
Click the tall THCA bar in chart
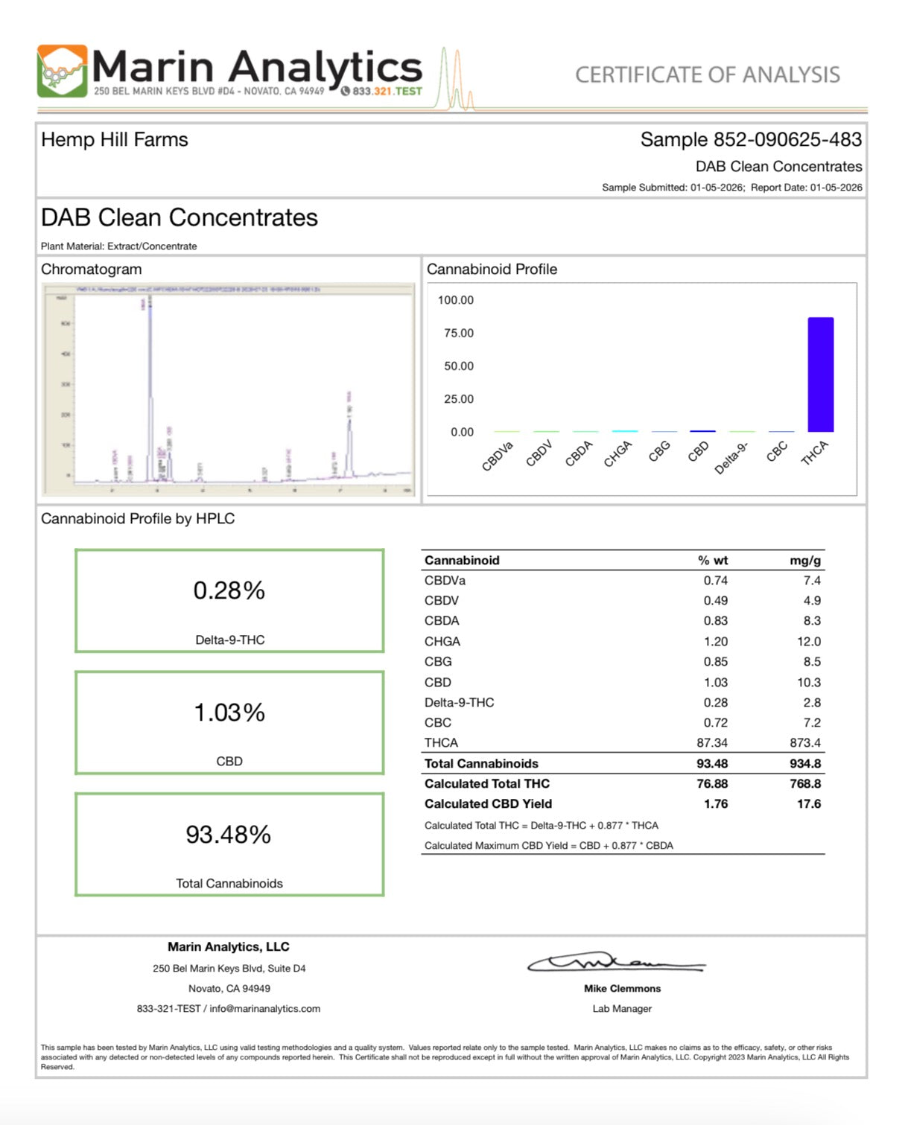coord(820,375)
